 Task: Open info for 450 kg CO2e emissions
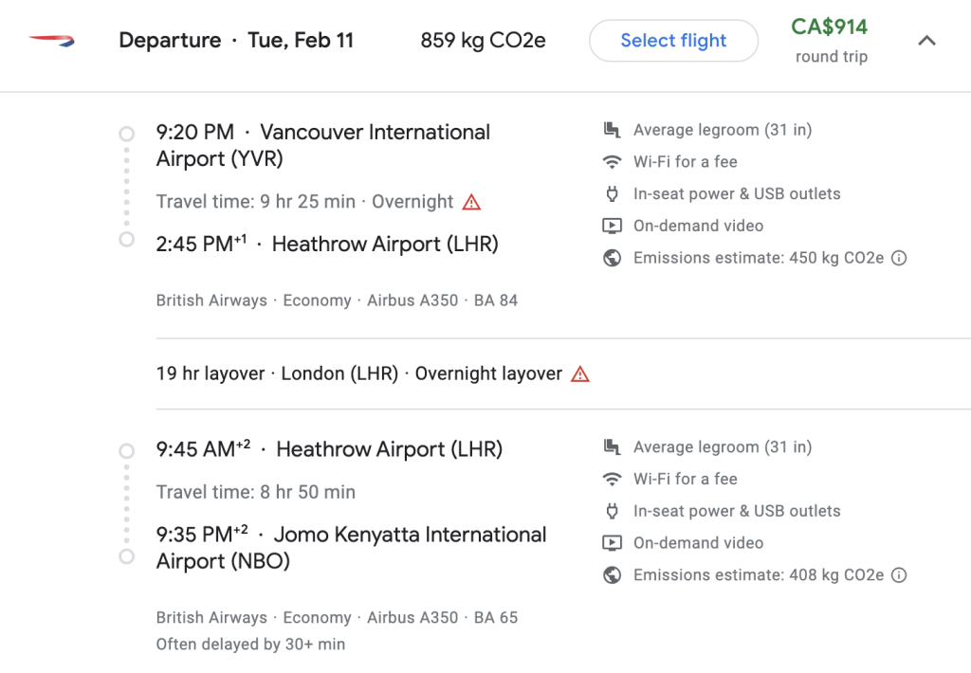coord(899,258)
